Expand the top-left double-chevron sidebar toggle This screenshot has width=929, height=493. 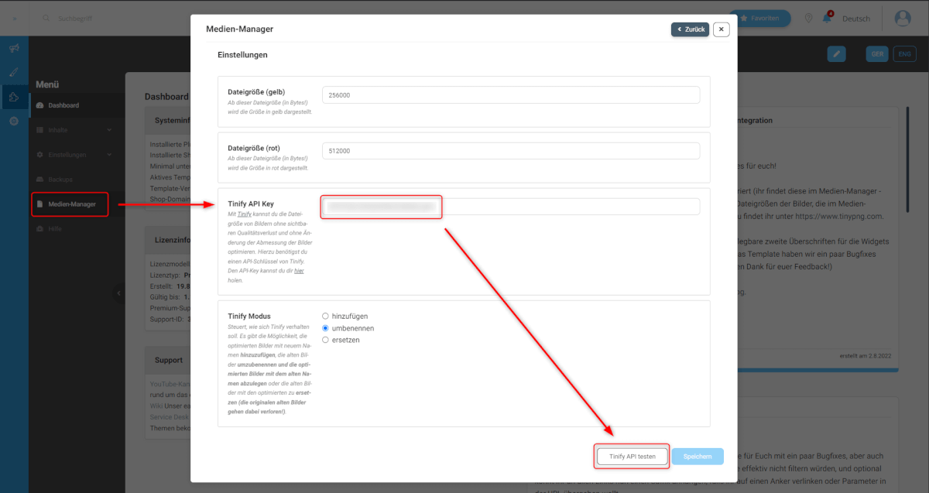point(15,18)
